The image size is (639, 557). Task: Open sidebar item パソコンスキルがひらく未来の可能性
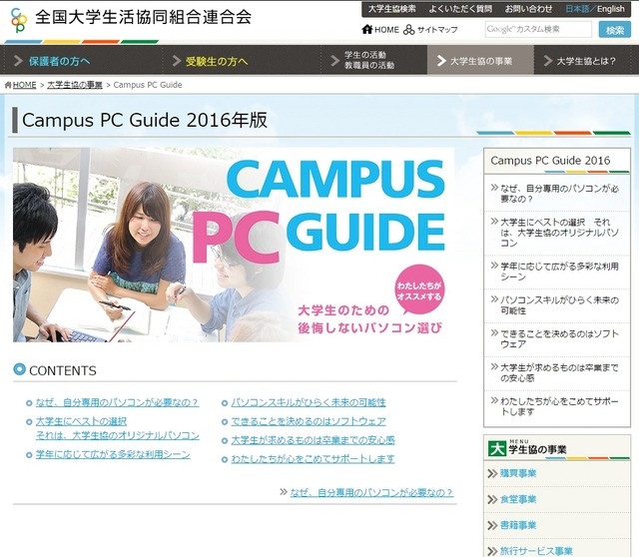point(557,305)
